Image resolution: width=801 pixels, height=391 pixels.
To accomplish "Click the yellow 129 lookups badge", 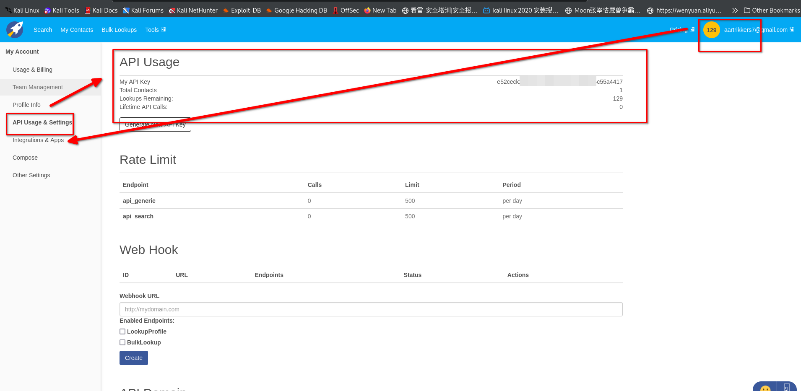I will (x=711, y=30).
